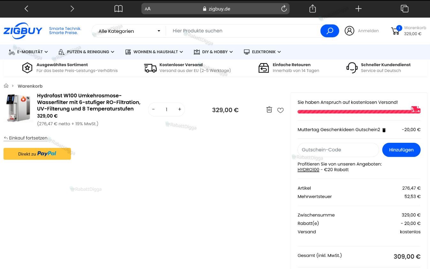Click the Hinzufügen voucher button
Viewport: 430px width, 269px height.
click(x=401, y=150)
